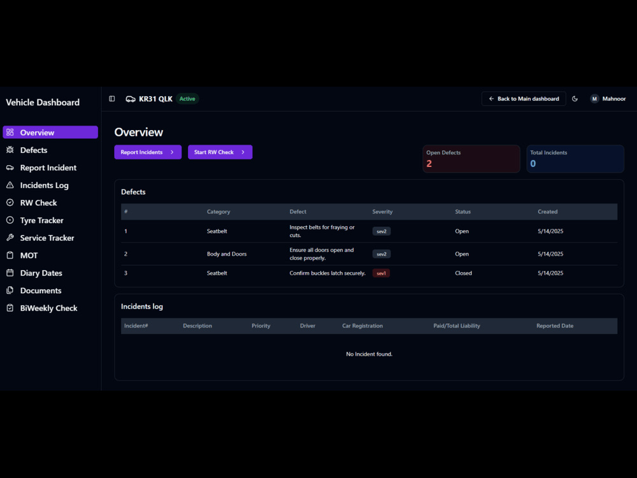Collapse sidebar with the panel toggle icon

point(112,98)
